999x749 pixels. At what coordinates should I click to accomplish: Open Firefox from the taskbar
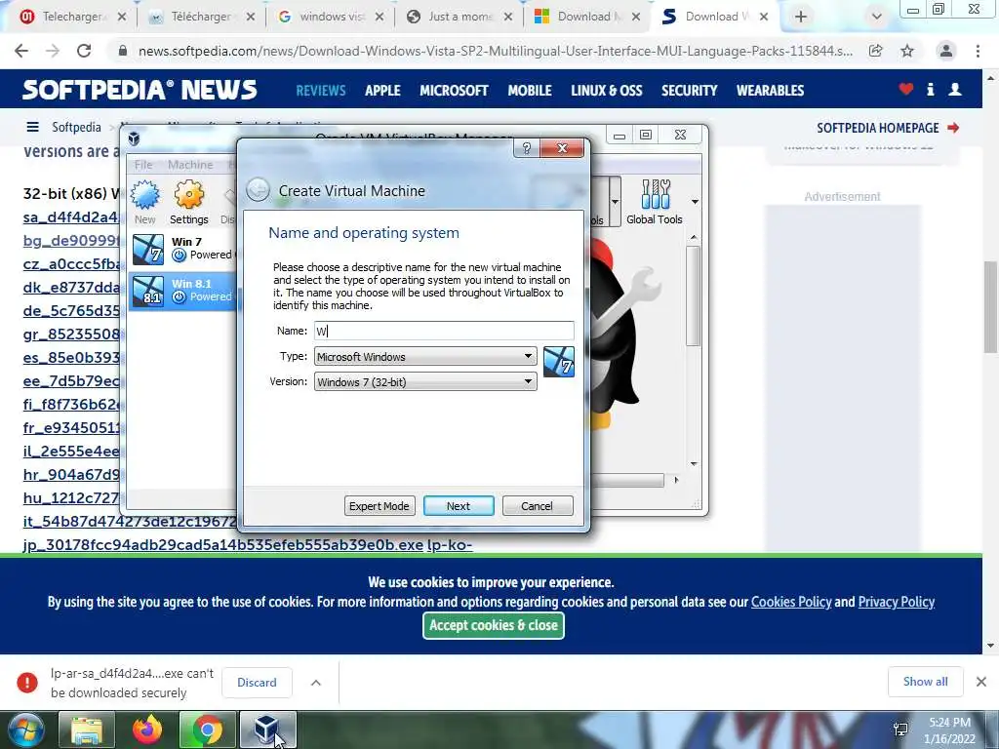click(147, 729)
